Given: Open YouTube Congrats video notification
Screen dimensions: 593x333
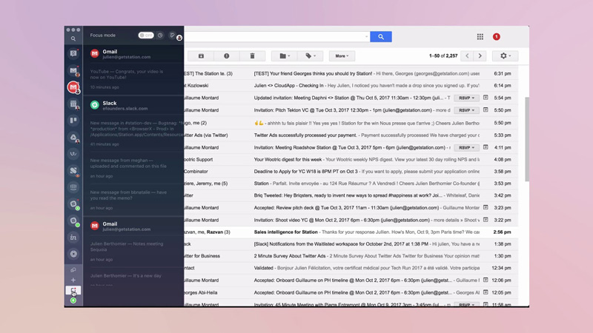Looking at the screenshot, I should point(133,79).
